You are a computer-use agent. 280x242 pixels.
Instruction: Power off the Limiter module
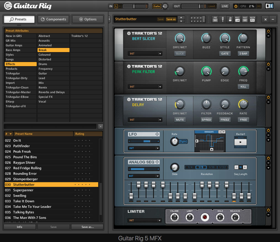click(x=268, y=210)
